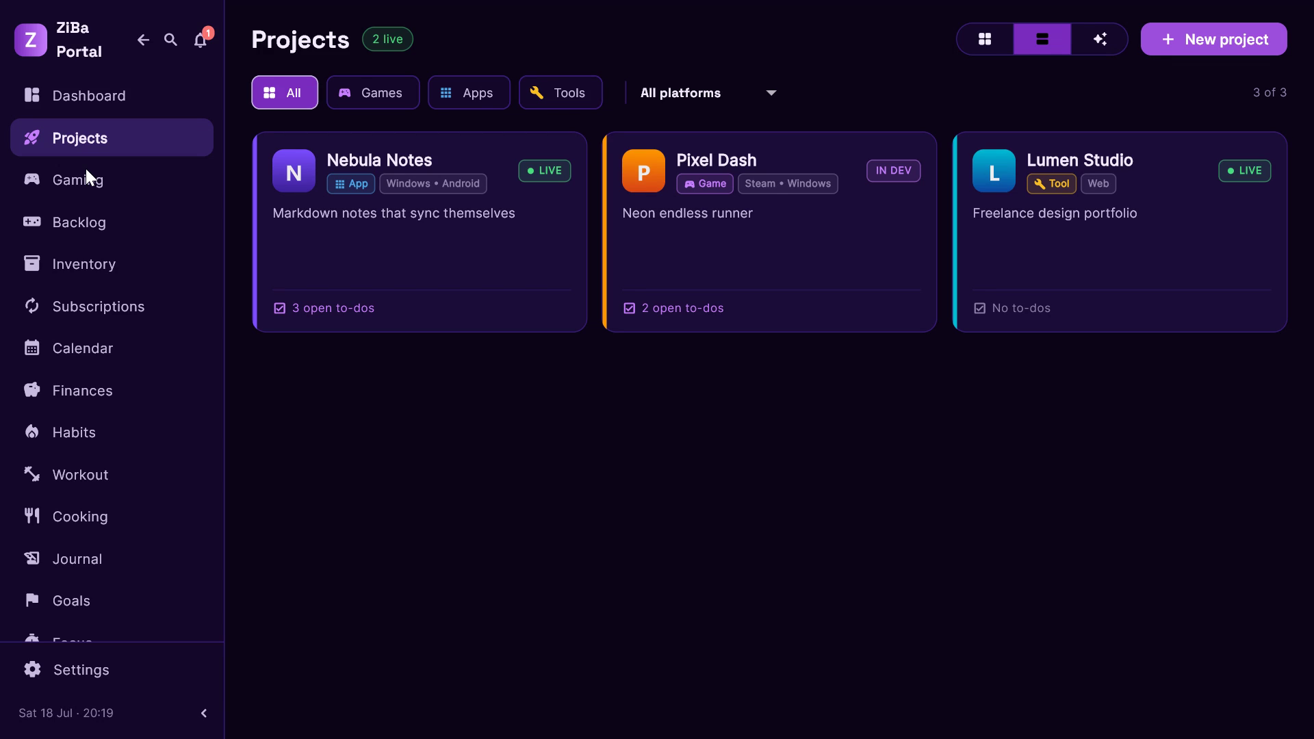Click the Game tag on Pixel Dash
Viewport: 1314px width, 739px height.
coord(705,183)
